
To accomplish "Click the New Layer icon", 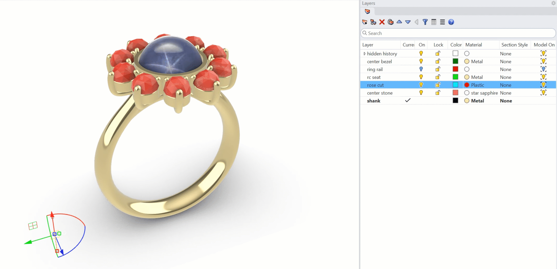I will 365,22.
